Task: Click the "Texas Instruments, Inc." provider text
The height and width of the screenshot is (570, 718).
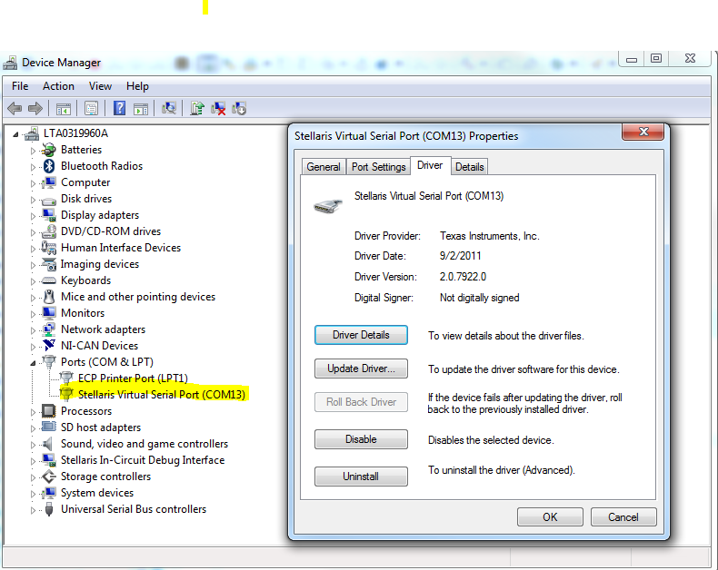Action: point(490,236)
